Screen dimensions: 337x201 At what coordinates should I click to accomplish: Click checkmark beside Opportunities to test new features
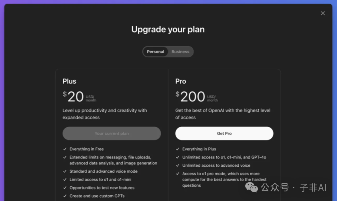click(x=65, y=188)
